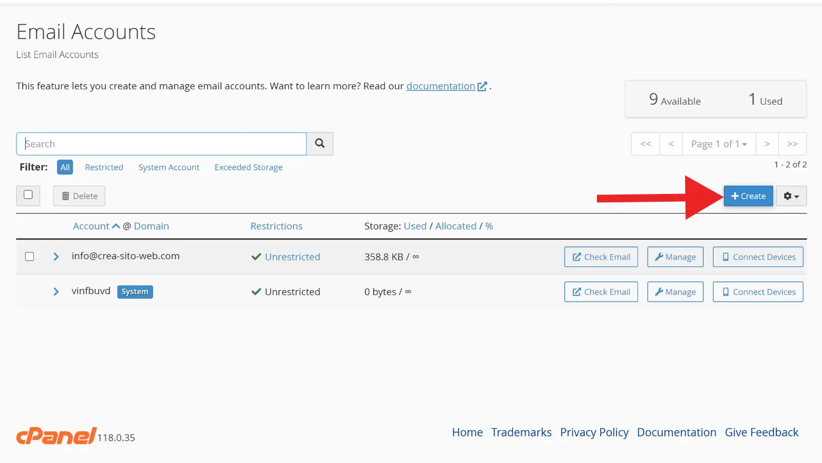Expand the vinfbuvd system account row

click(56, 292)
